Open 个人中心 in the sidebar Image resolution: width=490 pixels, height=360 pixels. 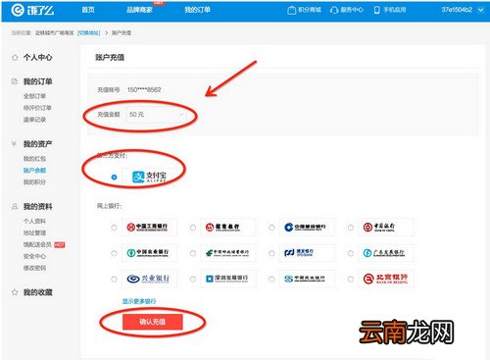click(x=37, y=58)
